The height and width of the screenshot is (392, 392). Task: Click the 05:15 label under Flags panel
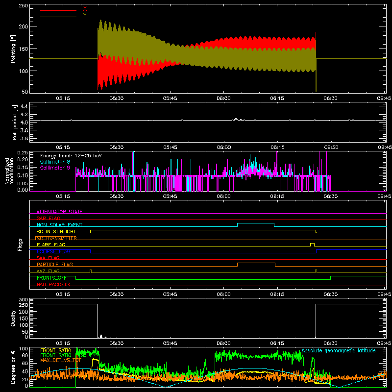coord(63,294)
